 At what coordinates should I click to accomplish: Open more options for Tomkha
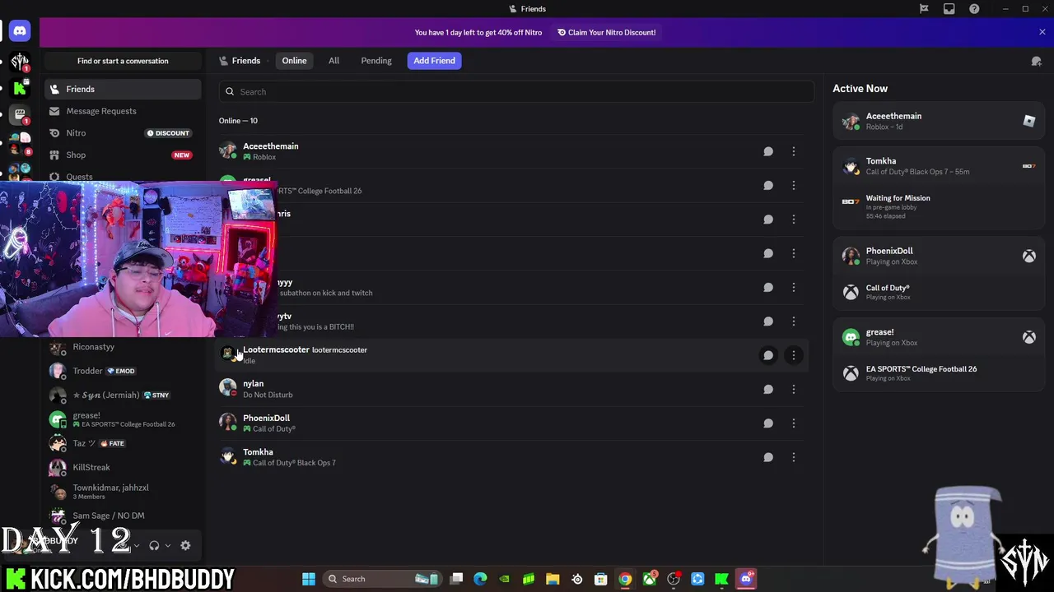point(794,457)
